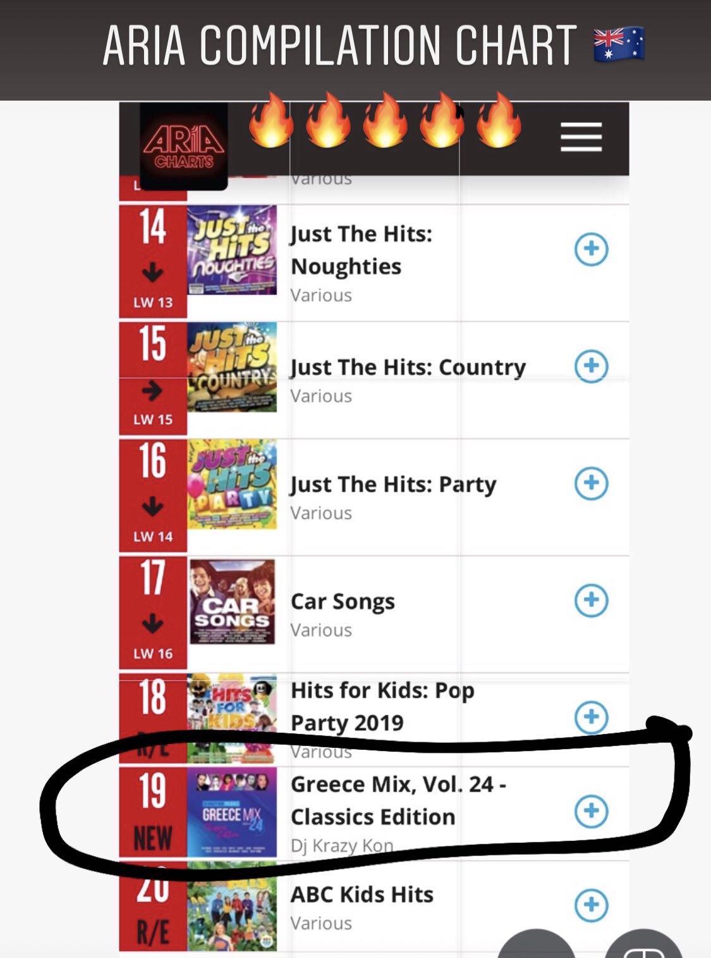Expand Car Songs entry plus icon

[x=591, y=600]
